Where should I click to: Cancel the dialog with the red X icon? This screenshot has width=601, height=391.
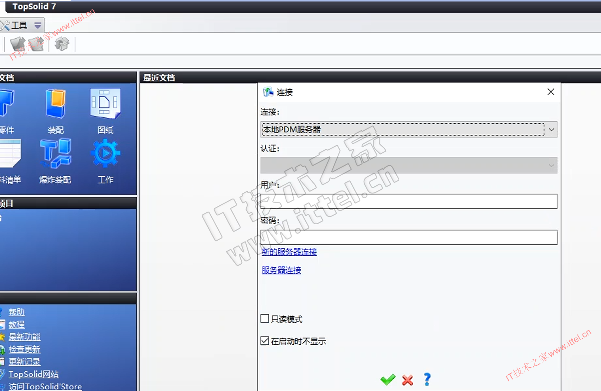click(407, 380)
